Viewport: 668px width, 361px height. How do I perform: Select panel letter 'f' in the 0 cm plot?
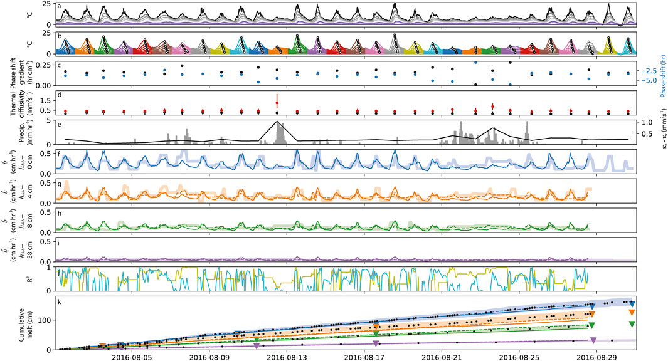[x=59, y=154]
